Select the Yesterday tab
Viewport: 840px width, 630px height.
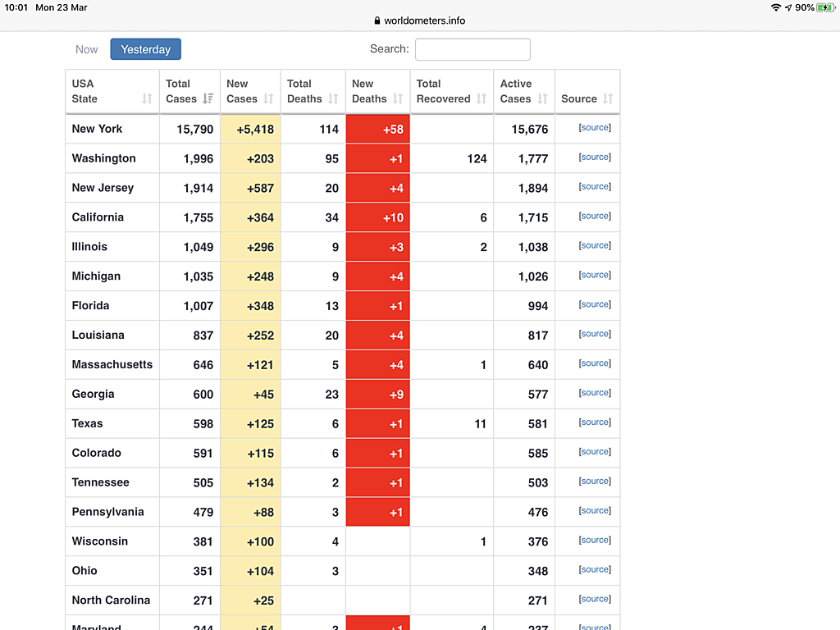(x=146, y=49)
